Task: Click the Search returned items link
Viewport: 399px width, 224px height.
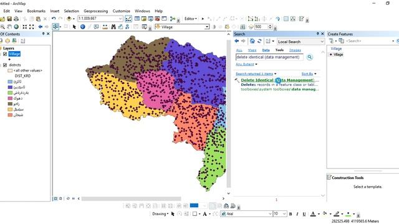Action: 254,73
